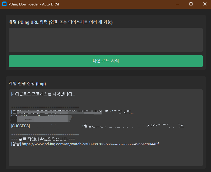This screenshot has width=211, height=172.
Task: Close the PDing Downloader window
Action: (x=205, y=4)
